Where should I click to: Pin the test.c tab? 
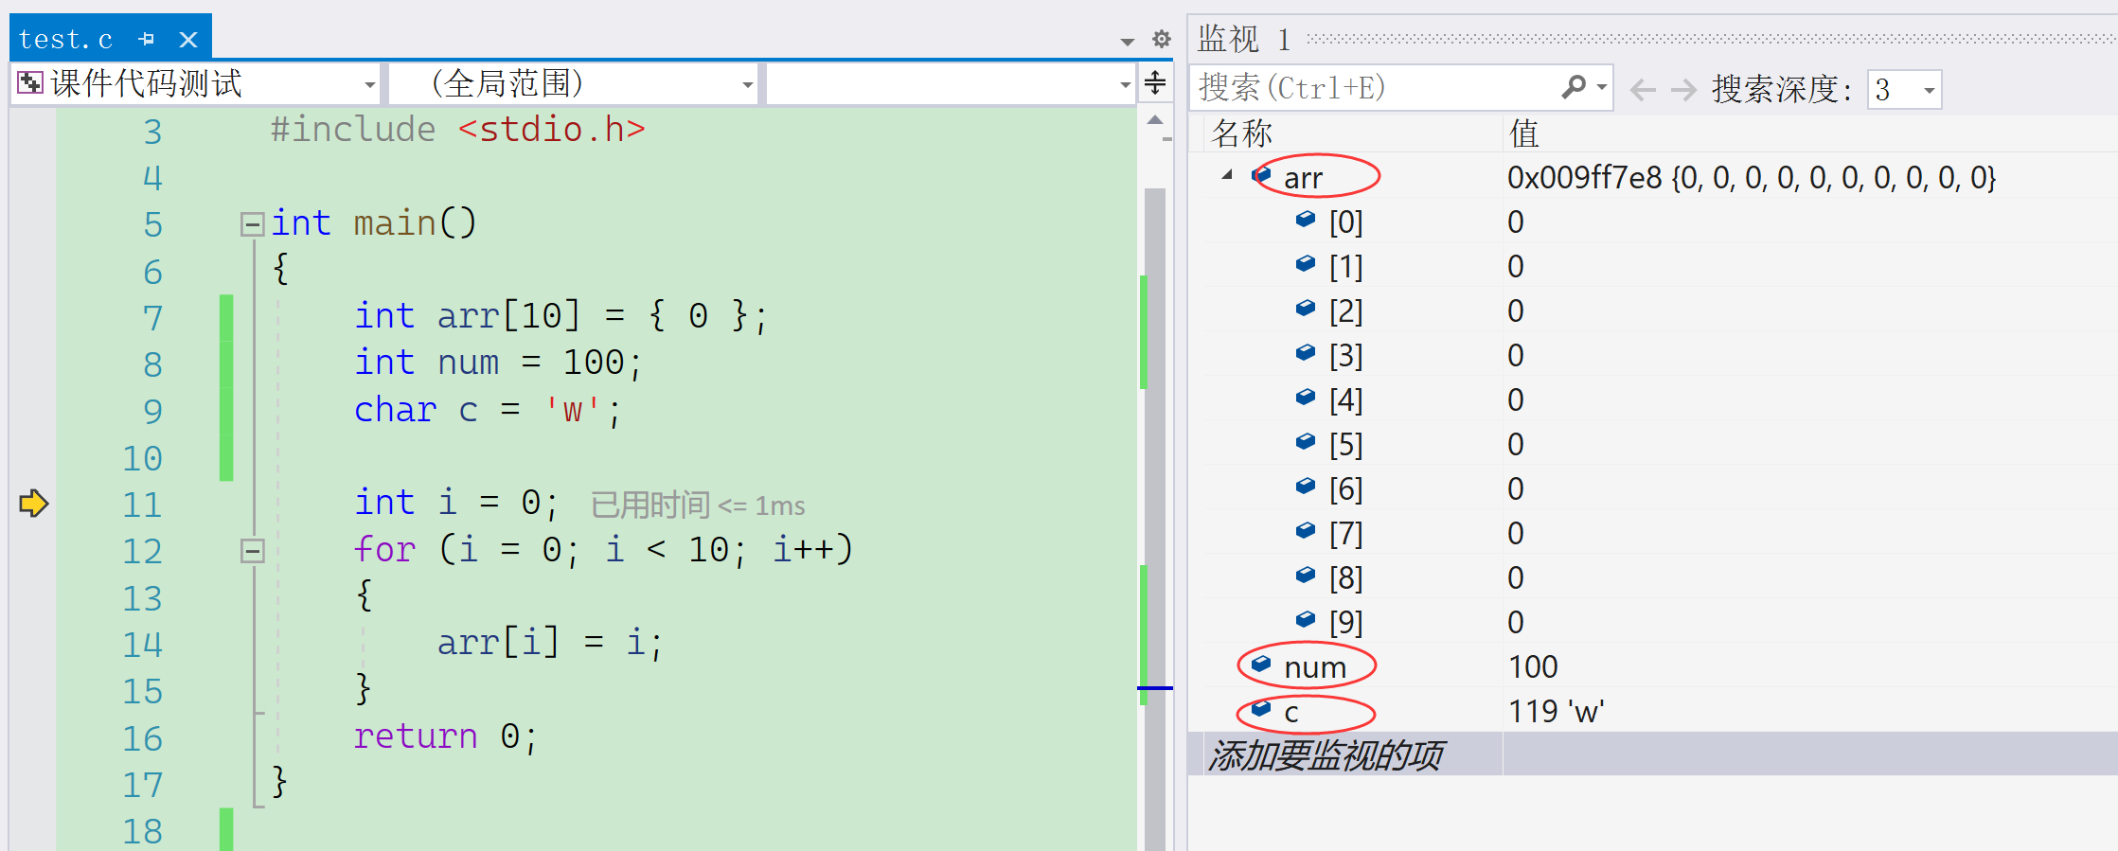146,39
